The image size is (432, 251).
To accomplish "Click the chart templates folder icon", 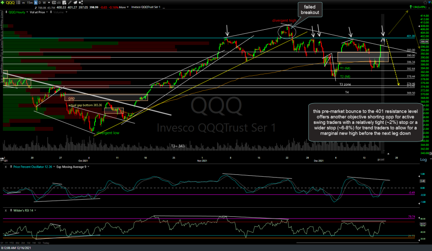I will coord(75,3).
